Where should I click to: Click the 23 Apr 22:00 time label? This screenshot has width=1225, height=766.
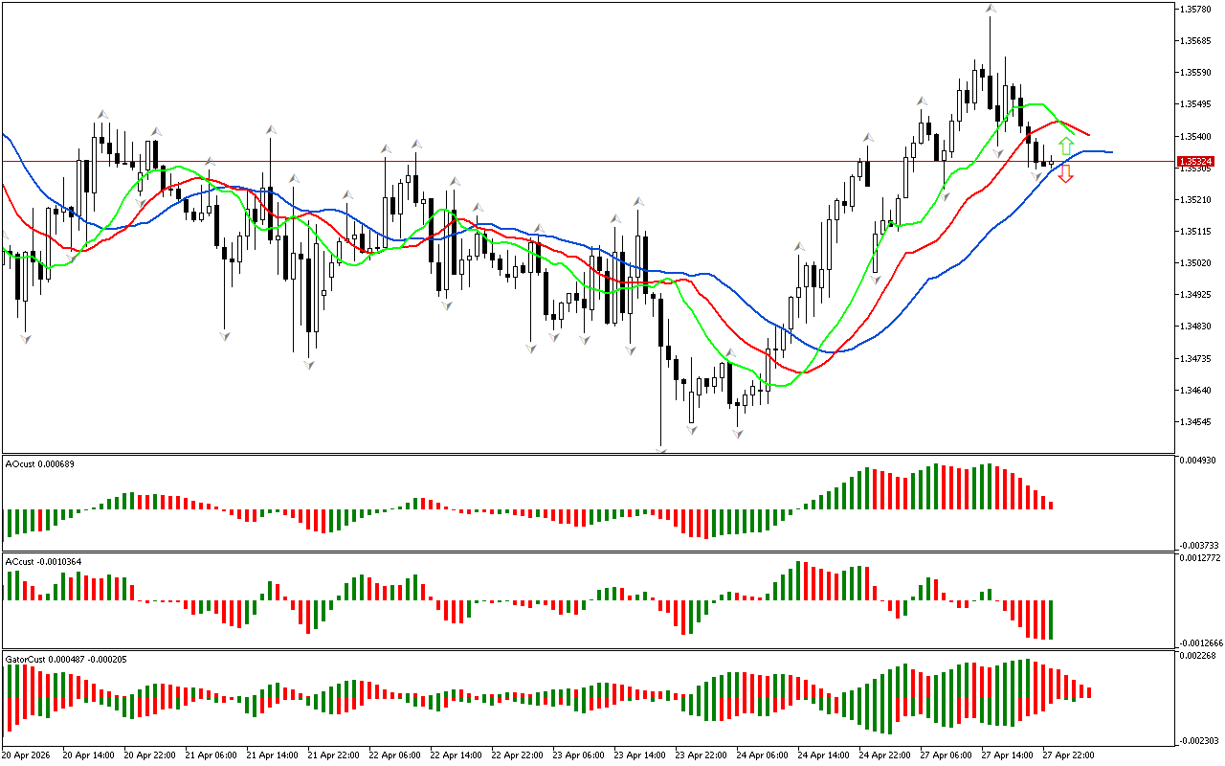coord(700,755)
